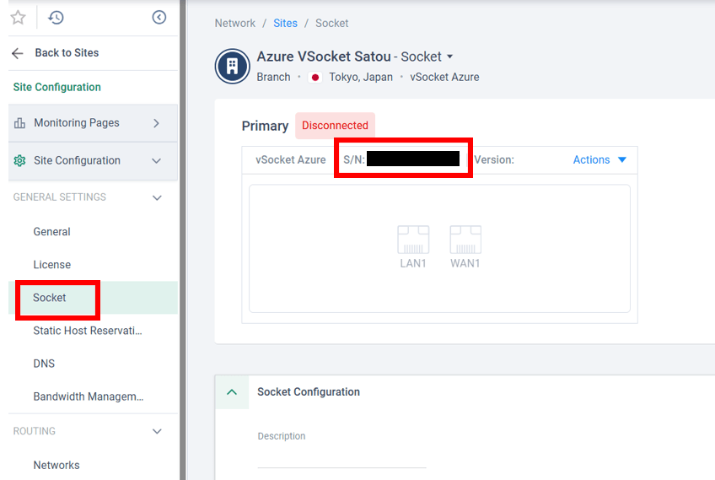The image size is (715, 480).
Task: Open dropdown next to Azure VSocket Satou title
Action: coord(449,57)
